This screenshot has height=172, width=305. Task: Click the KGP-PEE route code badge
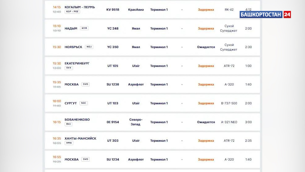click(x=72, y=11)
